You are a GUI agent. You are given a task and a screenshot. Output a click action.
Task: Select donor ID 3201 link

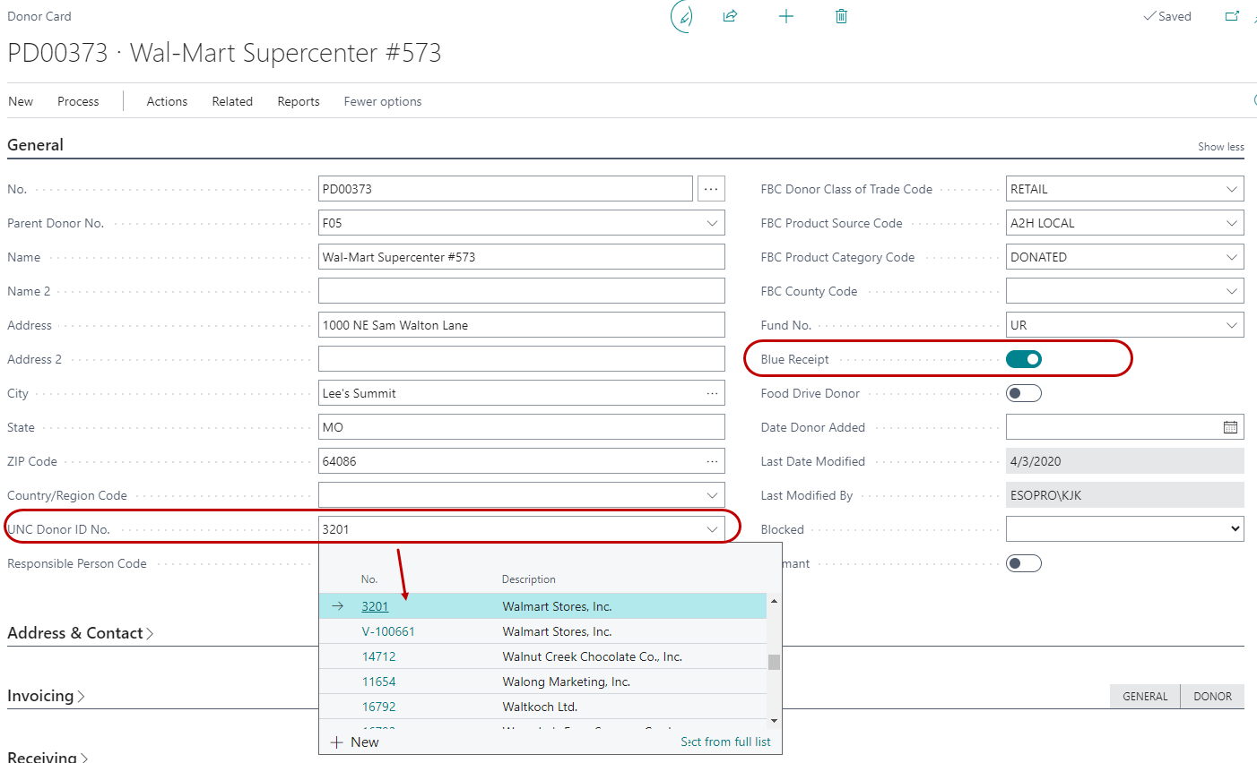click(x=375, y=606)
